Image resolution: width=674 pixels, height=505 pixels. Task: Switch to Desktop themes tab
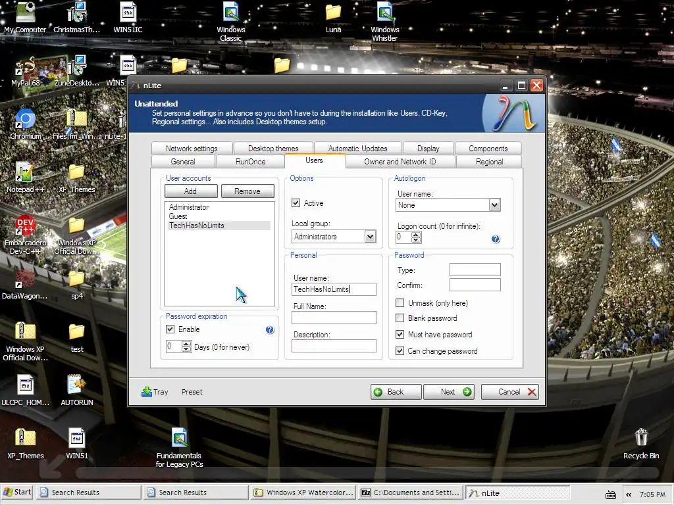[273, 149]
